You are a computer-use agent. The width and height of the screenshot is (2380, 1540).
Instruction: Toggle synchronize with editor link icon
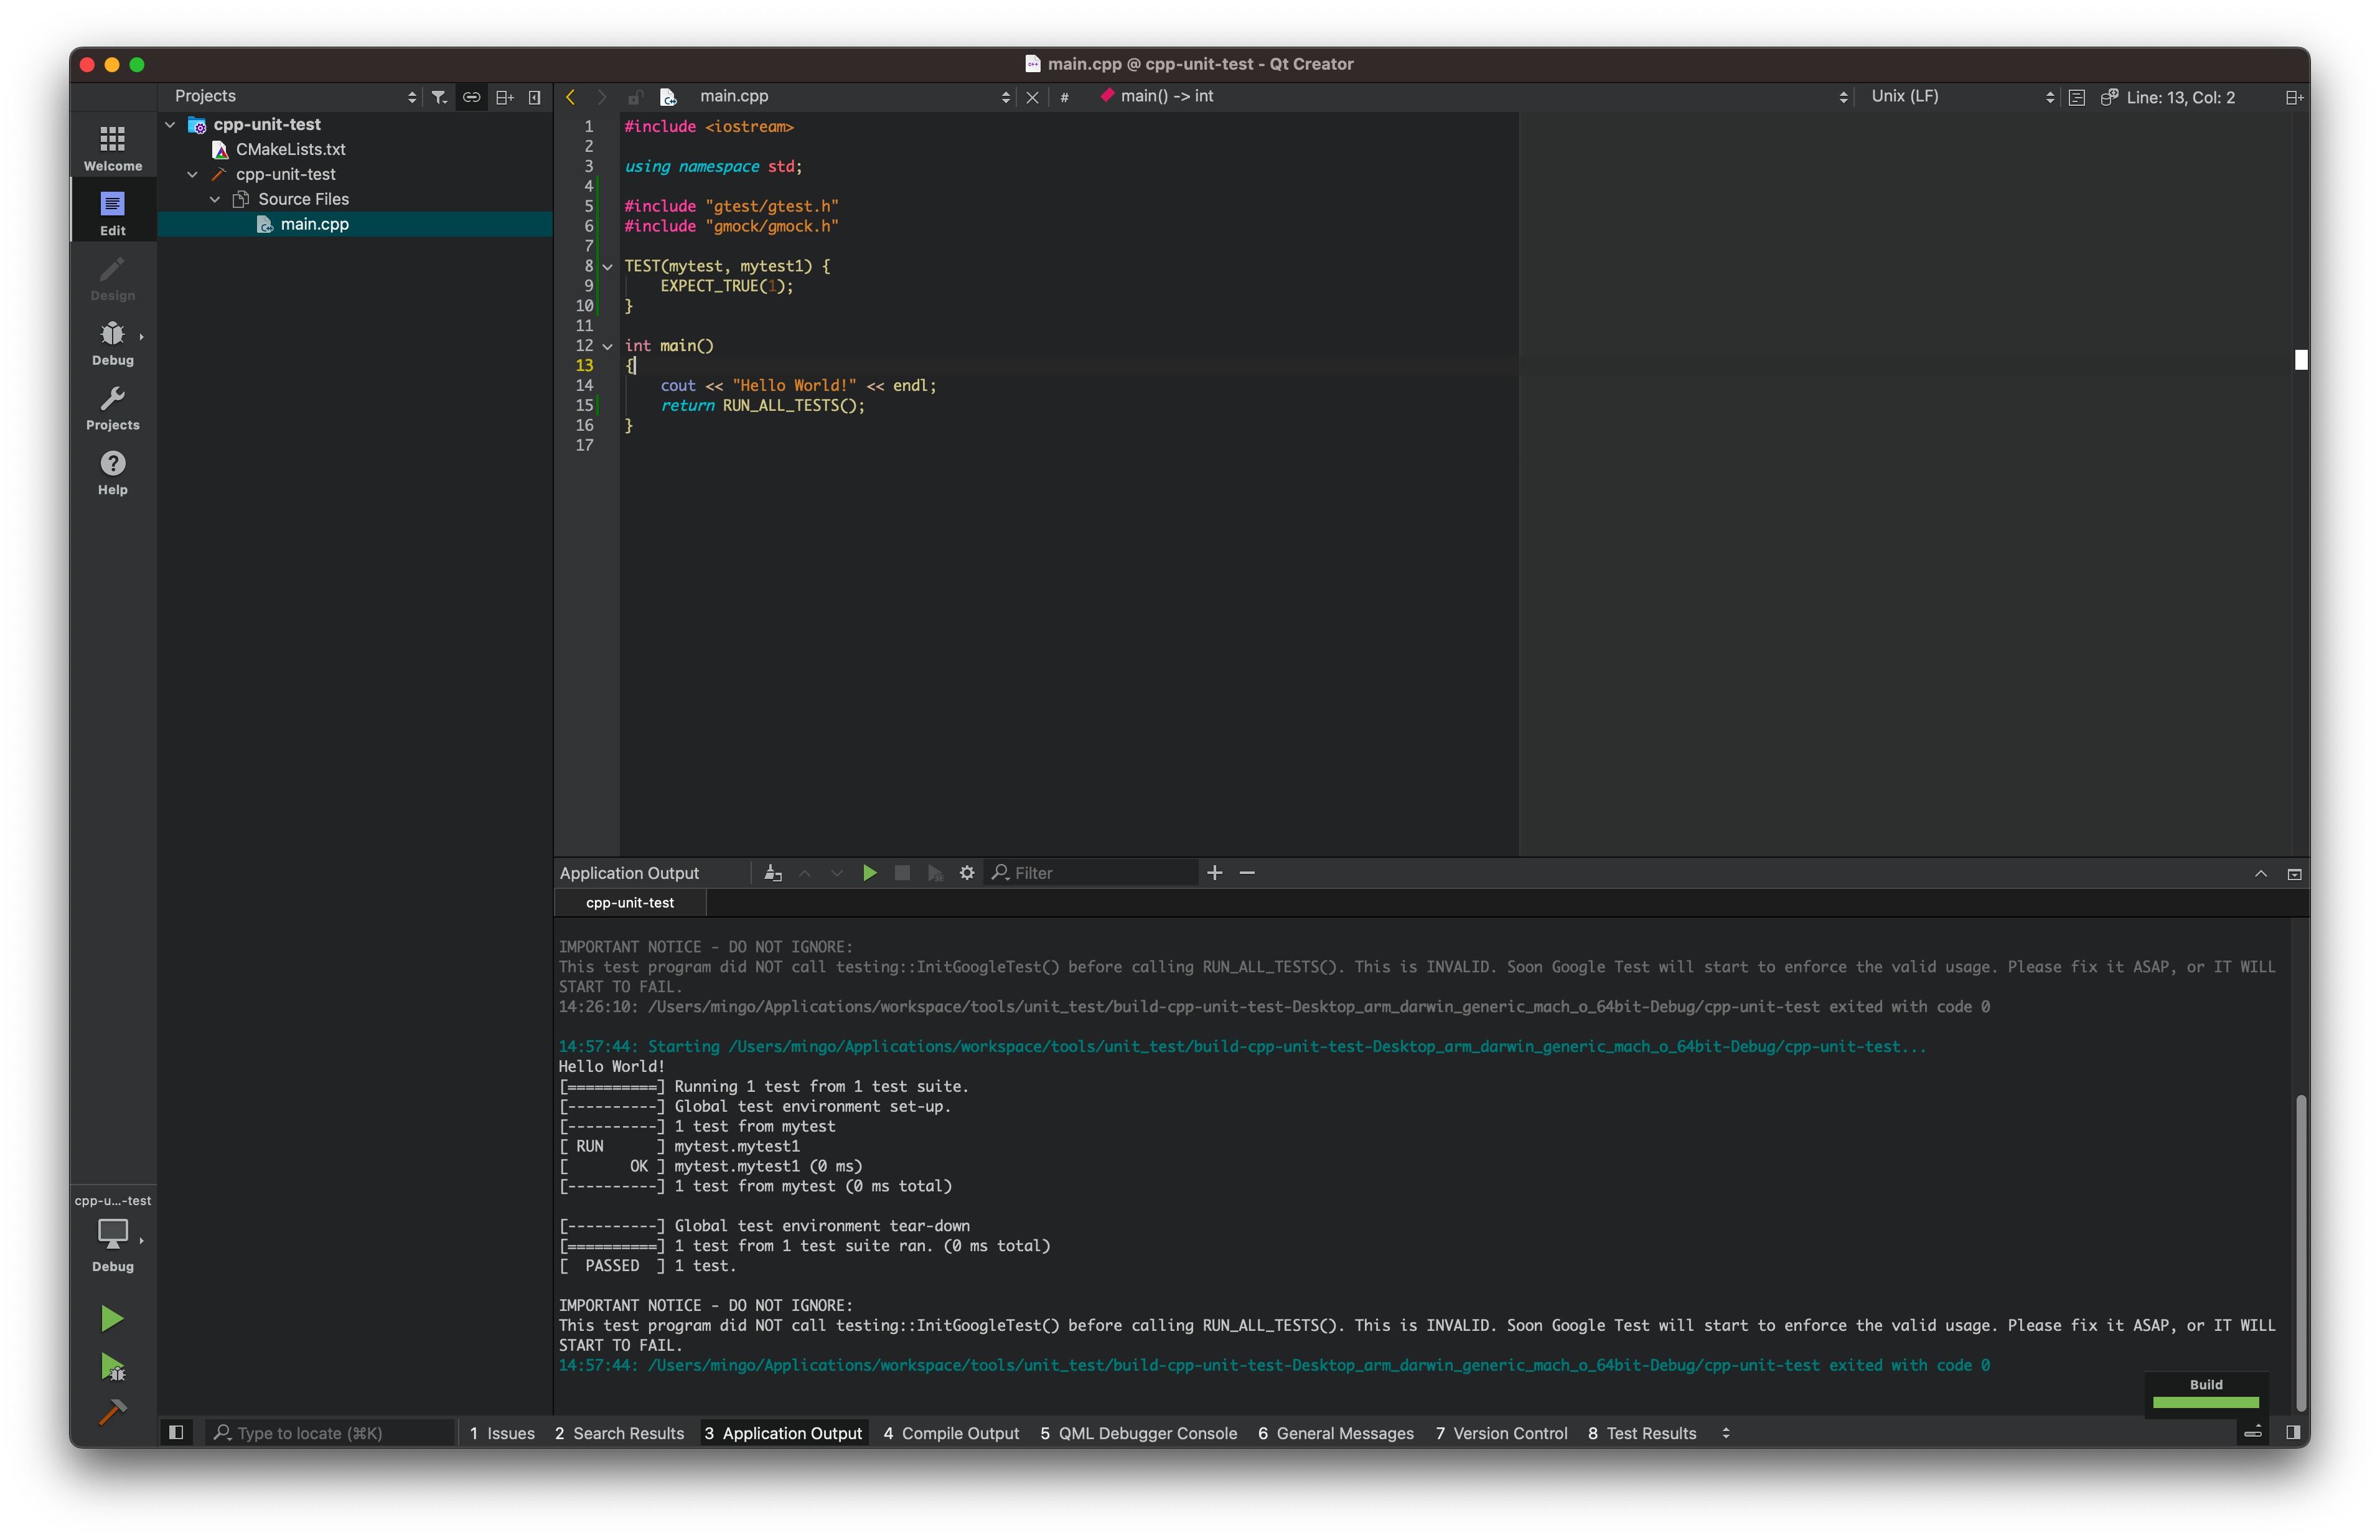coord(471,97)
